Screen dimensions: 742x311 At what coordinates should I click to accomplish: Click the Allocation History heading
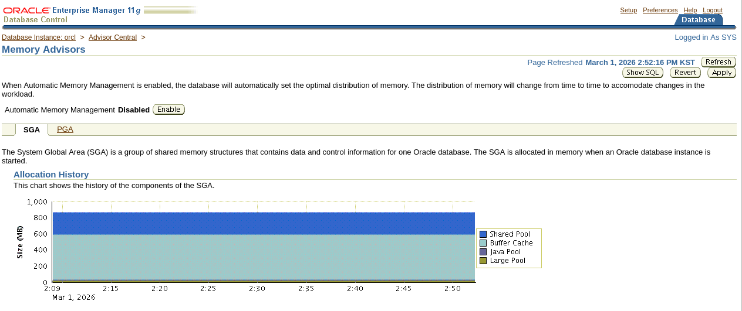[51, 175]
